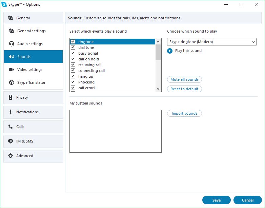Expand the Advanced section
This screenshot has width=265, height=208.
[33, 156]
